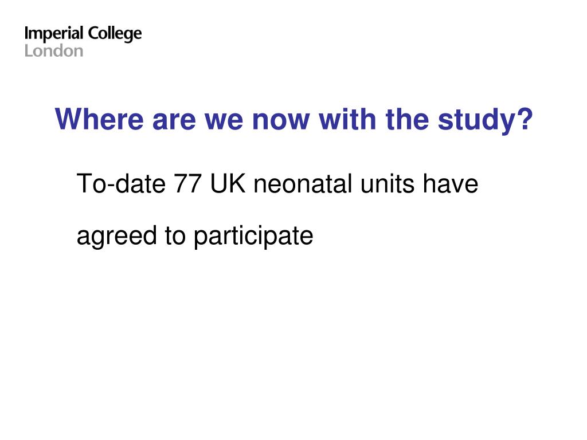Click the word Imperial in logo
Viewport: 587px width, 440px height.
click(x=53, y=34)
